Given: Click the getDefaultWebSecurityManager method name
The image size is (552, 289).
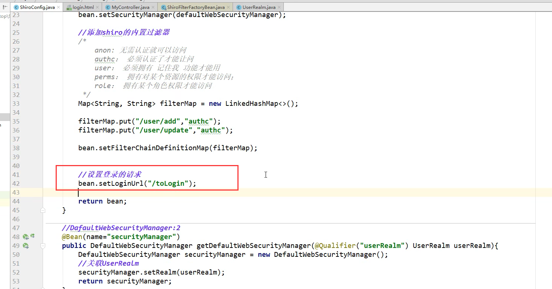Looking at the screenshot, I should 253,246.
